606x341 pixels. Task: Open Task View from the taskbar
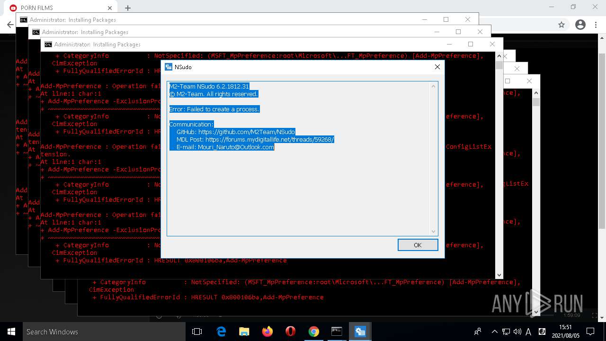197,332
